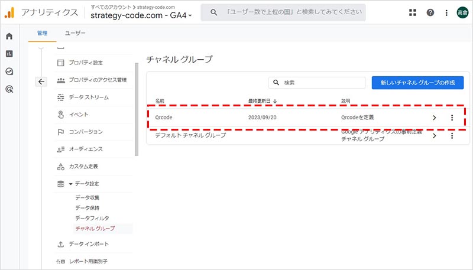Open the Advertising icon in left rail
Image resolution: width=473 pixels, height=270 pixels.
pos(9,90)
